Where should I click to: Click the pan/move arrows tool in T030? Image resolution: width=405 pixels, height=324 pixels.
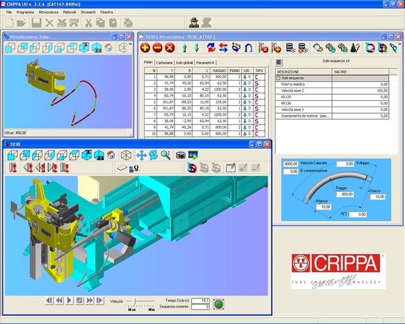[141, 155]
